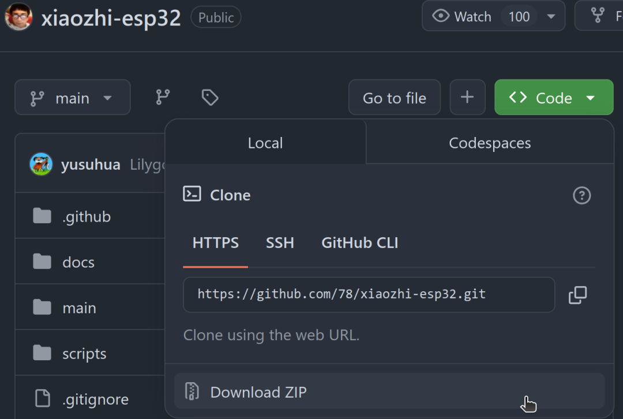Screen dimensions: 623x419
Task: Click the yusuhua committer avatar
Action: pyautogui.click(x=41, y=164)
